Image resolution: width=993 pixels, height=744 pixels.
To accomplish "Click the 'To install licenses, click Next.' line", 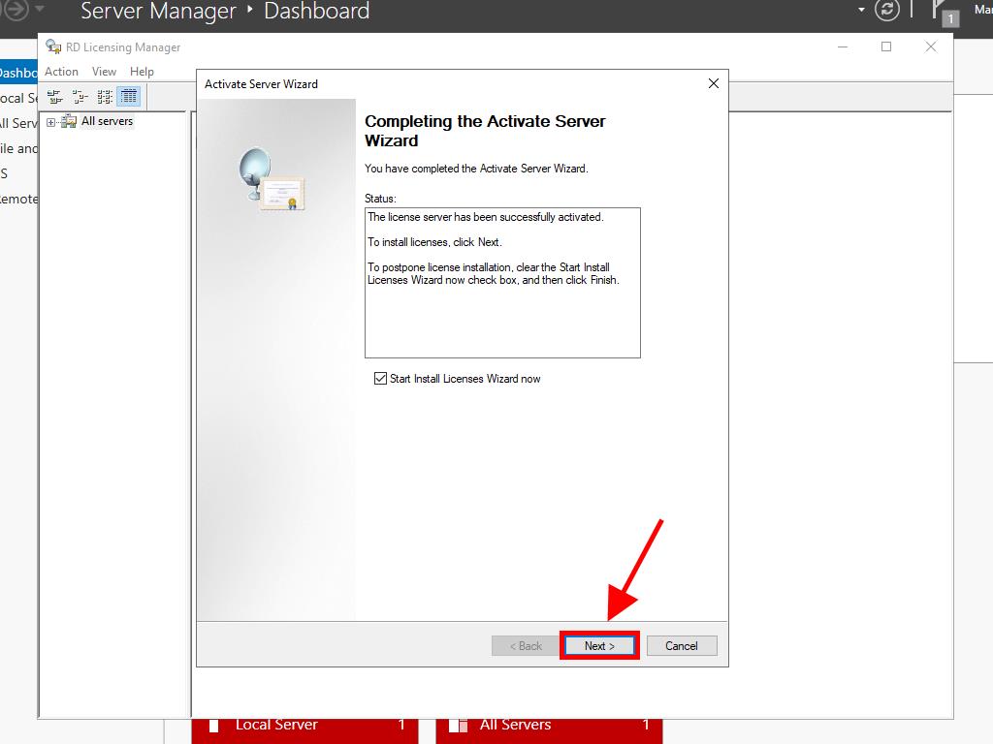I will 434,242.
